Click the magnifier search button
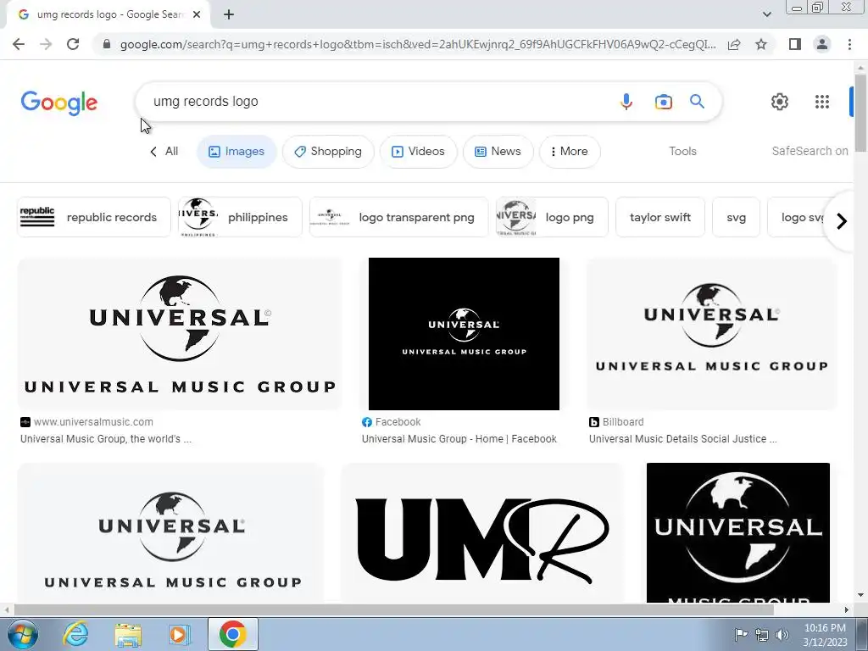 pyautogui.click(x=697, y=102)
